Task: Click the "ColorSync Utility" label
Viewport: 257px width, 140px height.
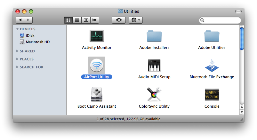Action: tap(154, 106)
